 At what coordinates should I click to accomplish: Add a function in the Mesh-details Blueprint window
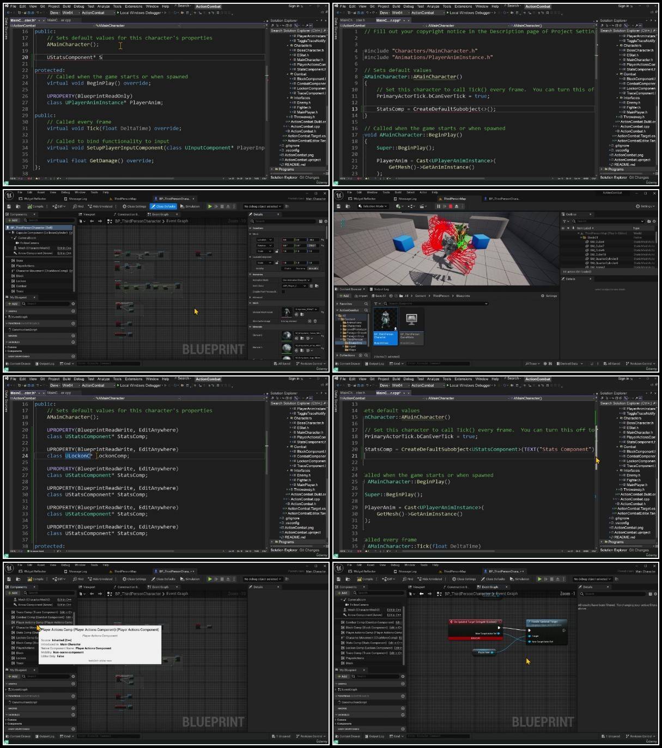pos(73,324)
